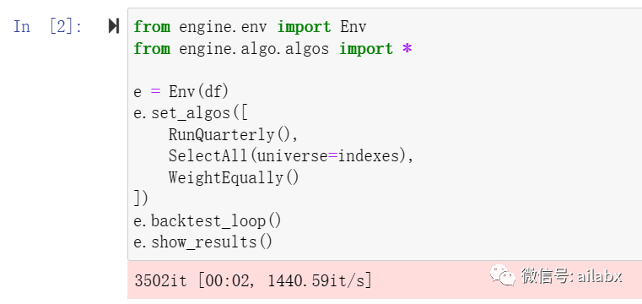Image resolution: width=642 pixels, height=304 pixels.
Task: Click the e.backtest_loop() line
Action: 208,221
